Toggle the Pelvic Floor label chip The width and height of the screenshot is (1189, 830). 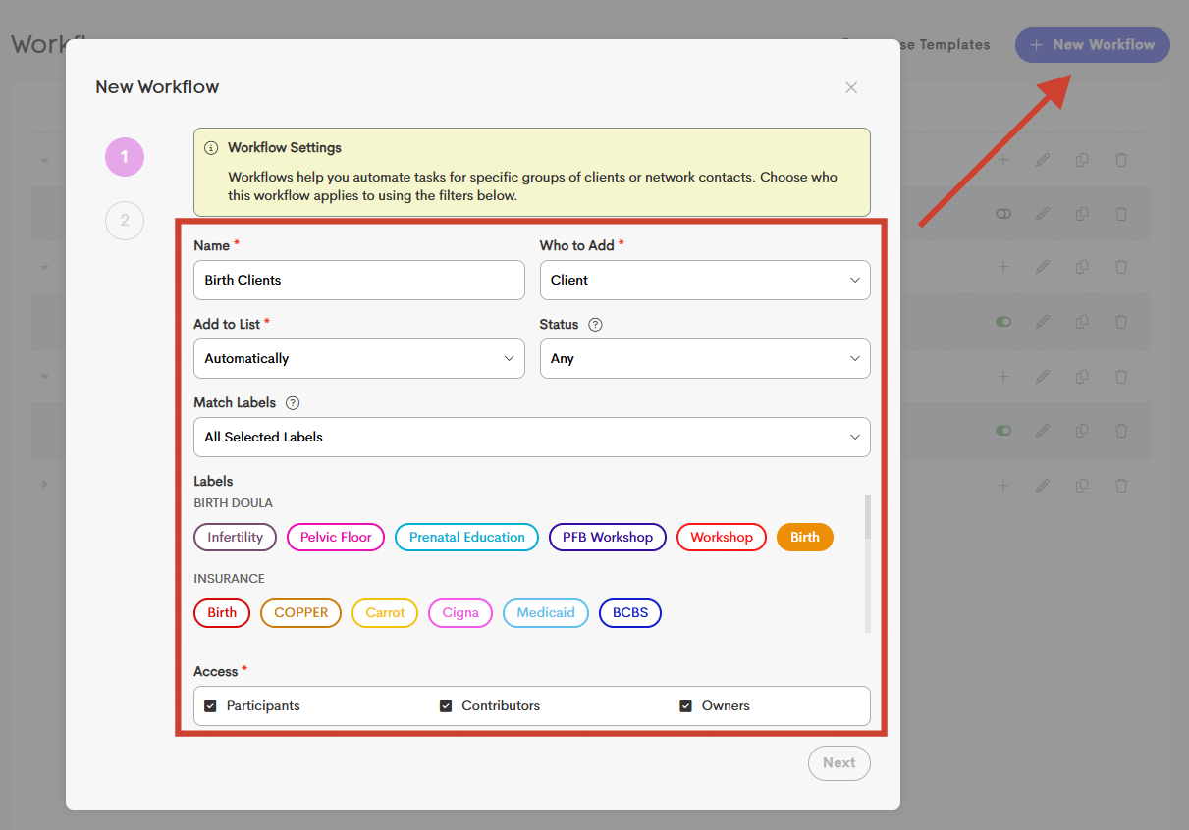(336, 538)
